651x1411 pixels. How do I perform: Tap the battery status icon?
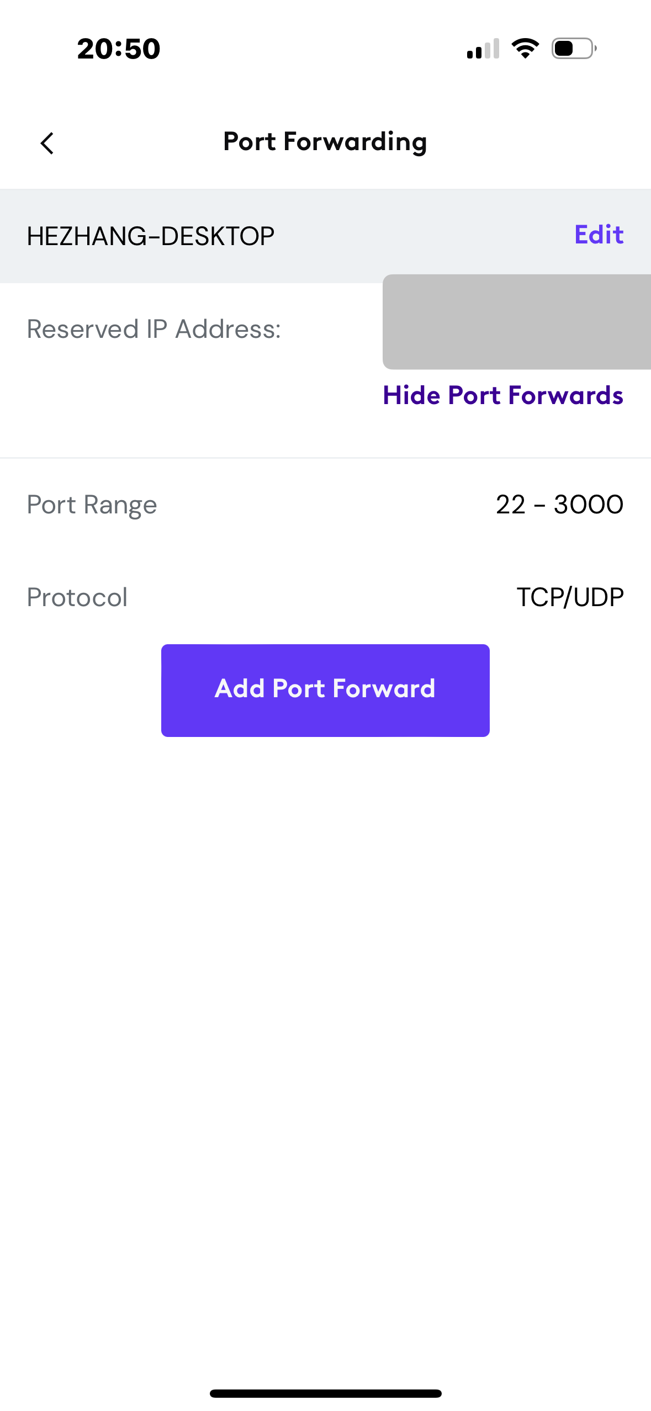(571, 49)
